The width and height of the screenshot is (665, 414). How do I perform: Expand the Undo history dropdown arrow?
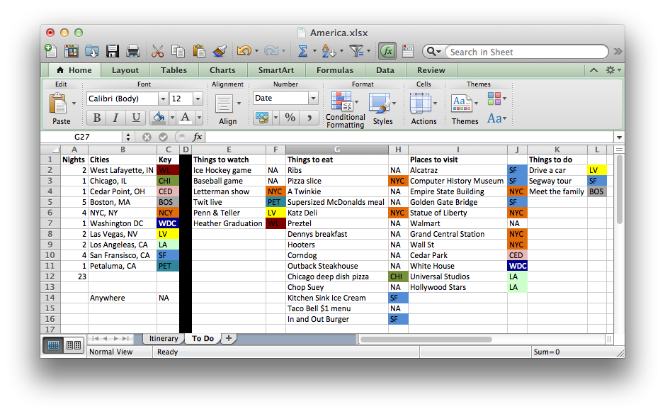256,51
